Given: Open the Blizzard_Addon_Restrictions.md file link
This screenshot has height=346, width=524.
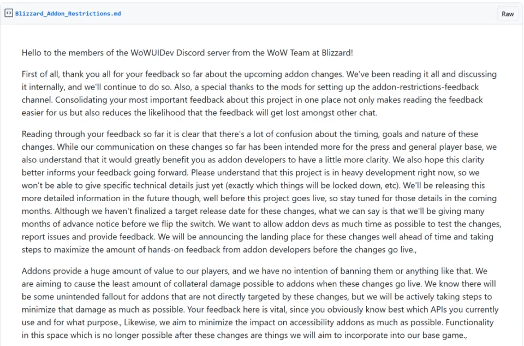Looking at the screenshot, I should pyautogui.click(x=68, y=14).
